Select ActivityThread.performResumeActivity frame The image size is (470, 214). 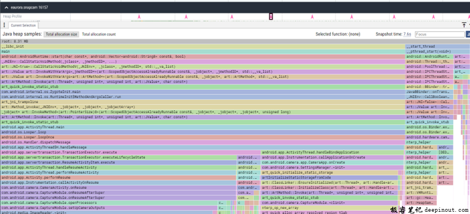coord(119,172)
